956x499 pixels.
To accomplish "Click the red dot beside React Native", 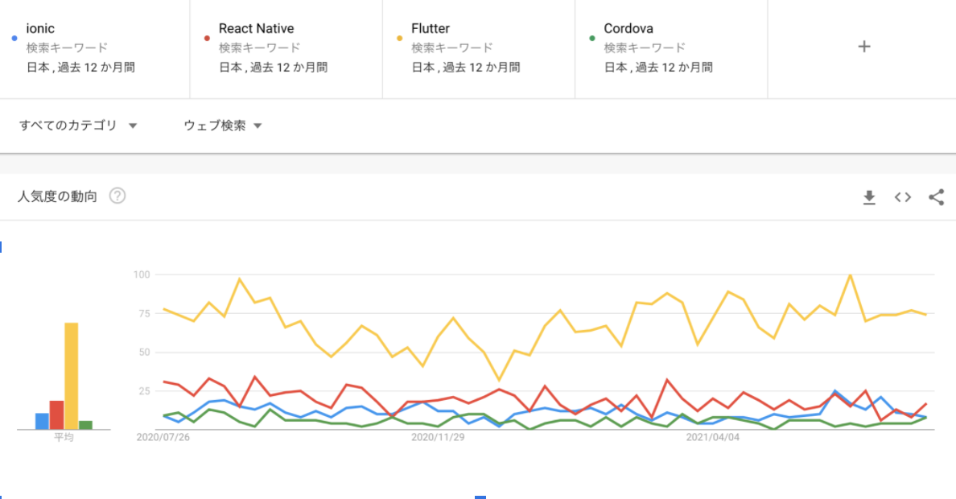I will 208,39.
